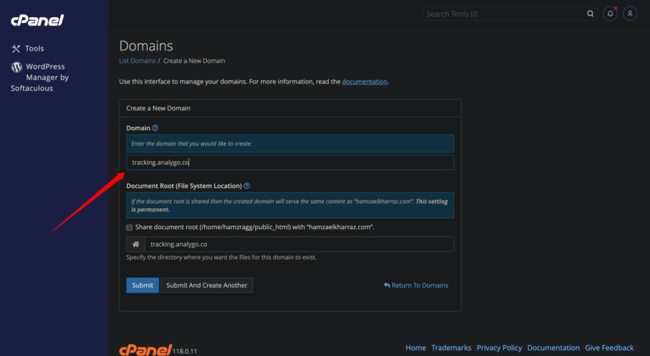Click the home icon beside directory field
Viewport: 650px width, 356px height.
point(136,244)
